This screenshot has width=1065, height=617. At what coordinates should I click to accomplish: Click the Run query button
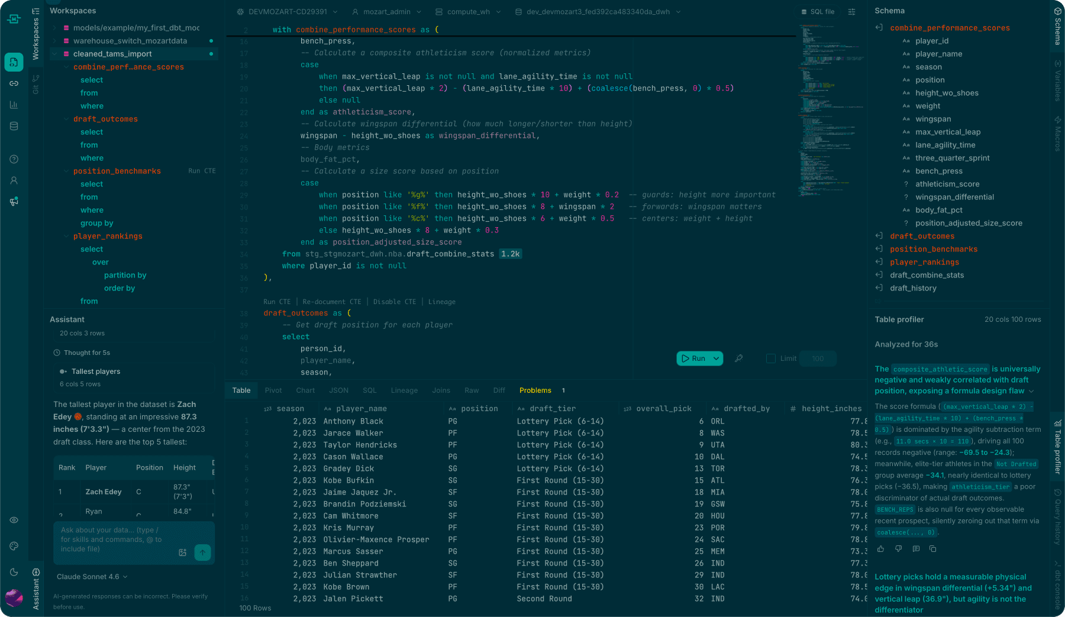[x=693, y=358]
